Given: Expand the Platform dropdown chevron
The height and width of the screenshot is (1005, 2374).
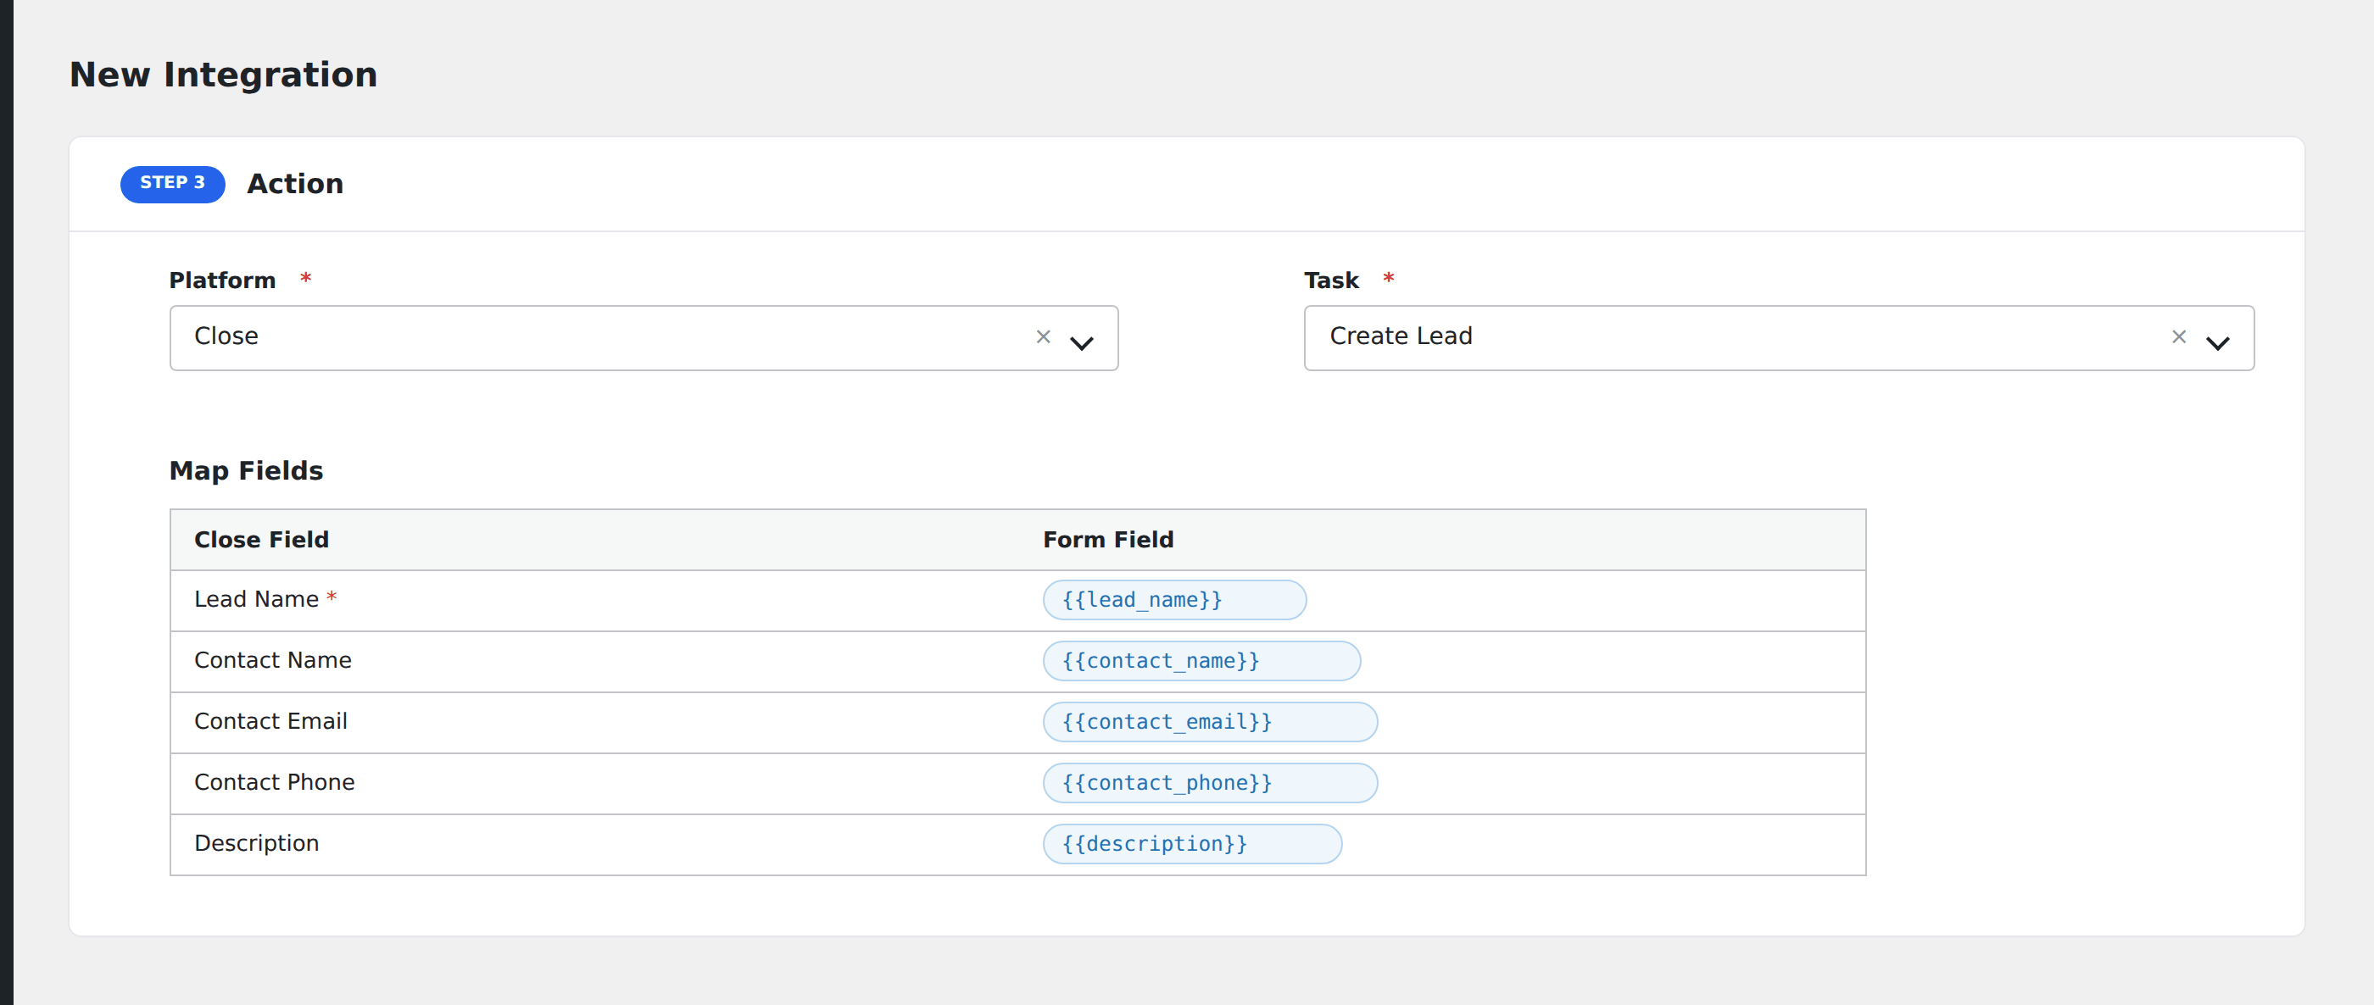Looking at the screenshot, I should 1082,342.
